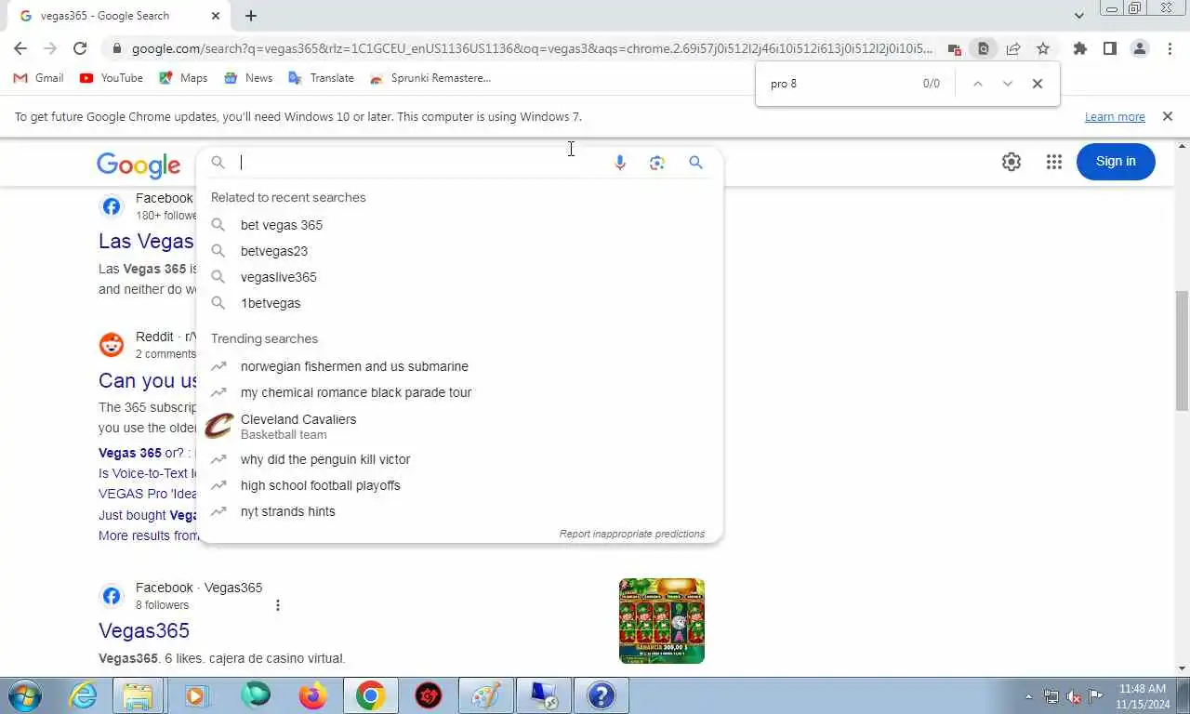Go to previous find result

tap(977, 84)
